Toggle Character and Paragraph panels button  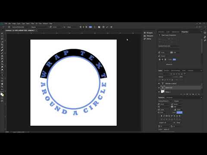pos(99,27)
